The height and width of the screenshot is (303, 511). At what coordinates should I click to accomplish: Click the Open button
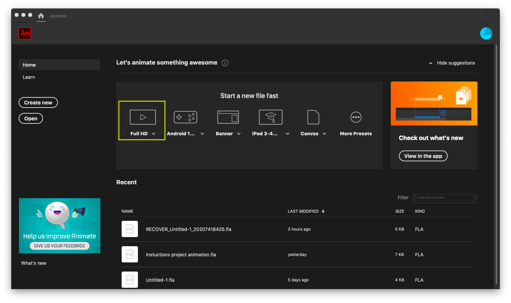(31, 118)
